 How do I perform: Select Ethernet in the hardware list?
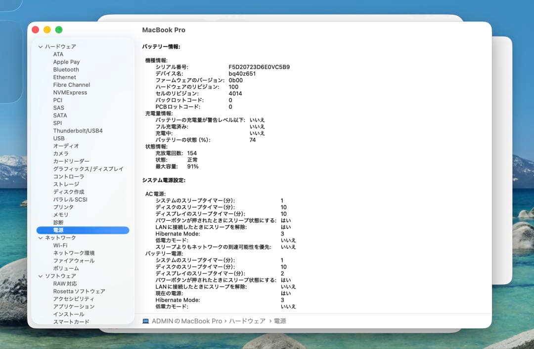pyautogui.click(x=64, y=77)
